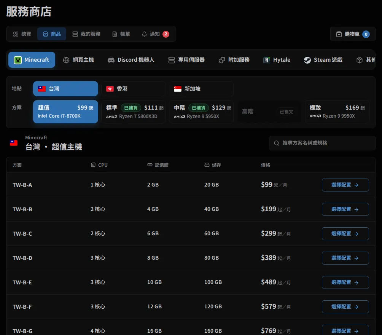Screen dimensions: 382x335
Task: Click the Singapore flag icon
Action: click(178, 89)
